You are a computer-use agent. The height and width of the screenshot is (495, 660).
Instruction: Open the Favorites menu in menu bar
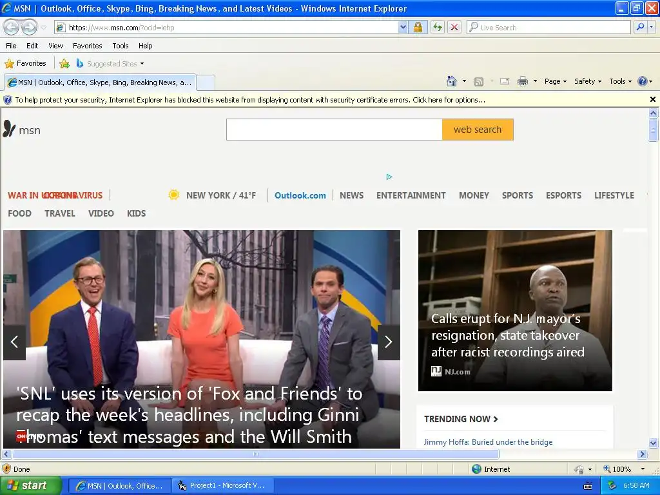tap(87, 46)
